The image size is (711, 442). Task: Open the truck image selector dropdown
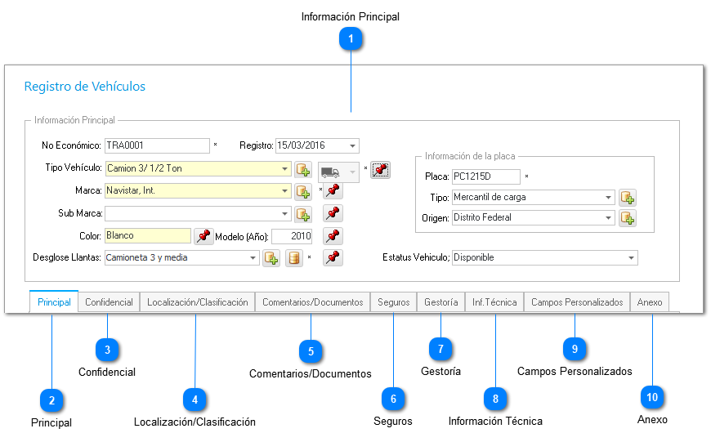352,172
